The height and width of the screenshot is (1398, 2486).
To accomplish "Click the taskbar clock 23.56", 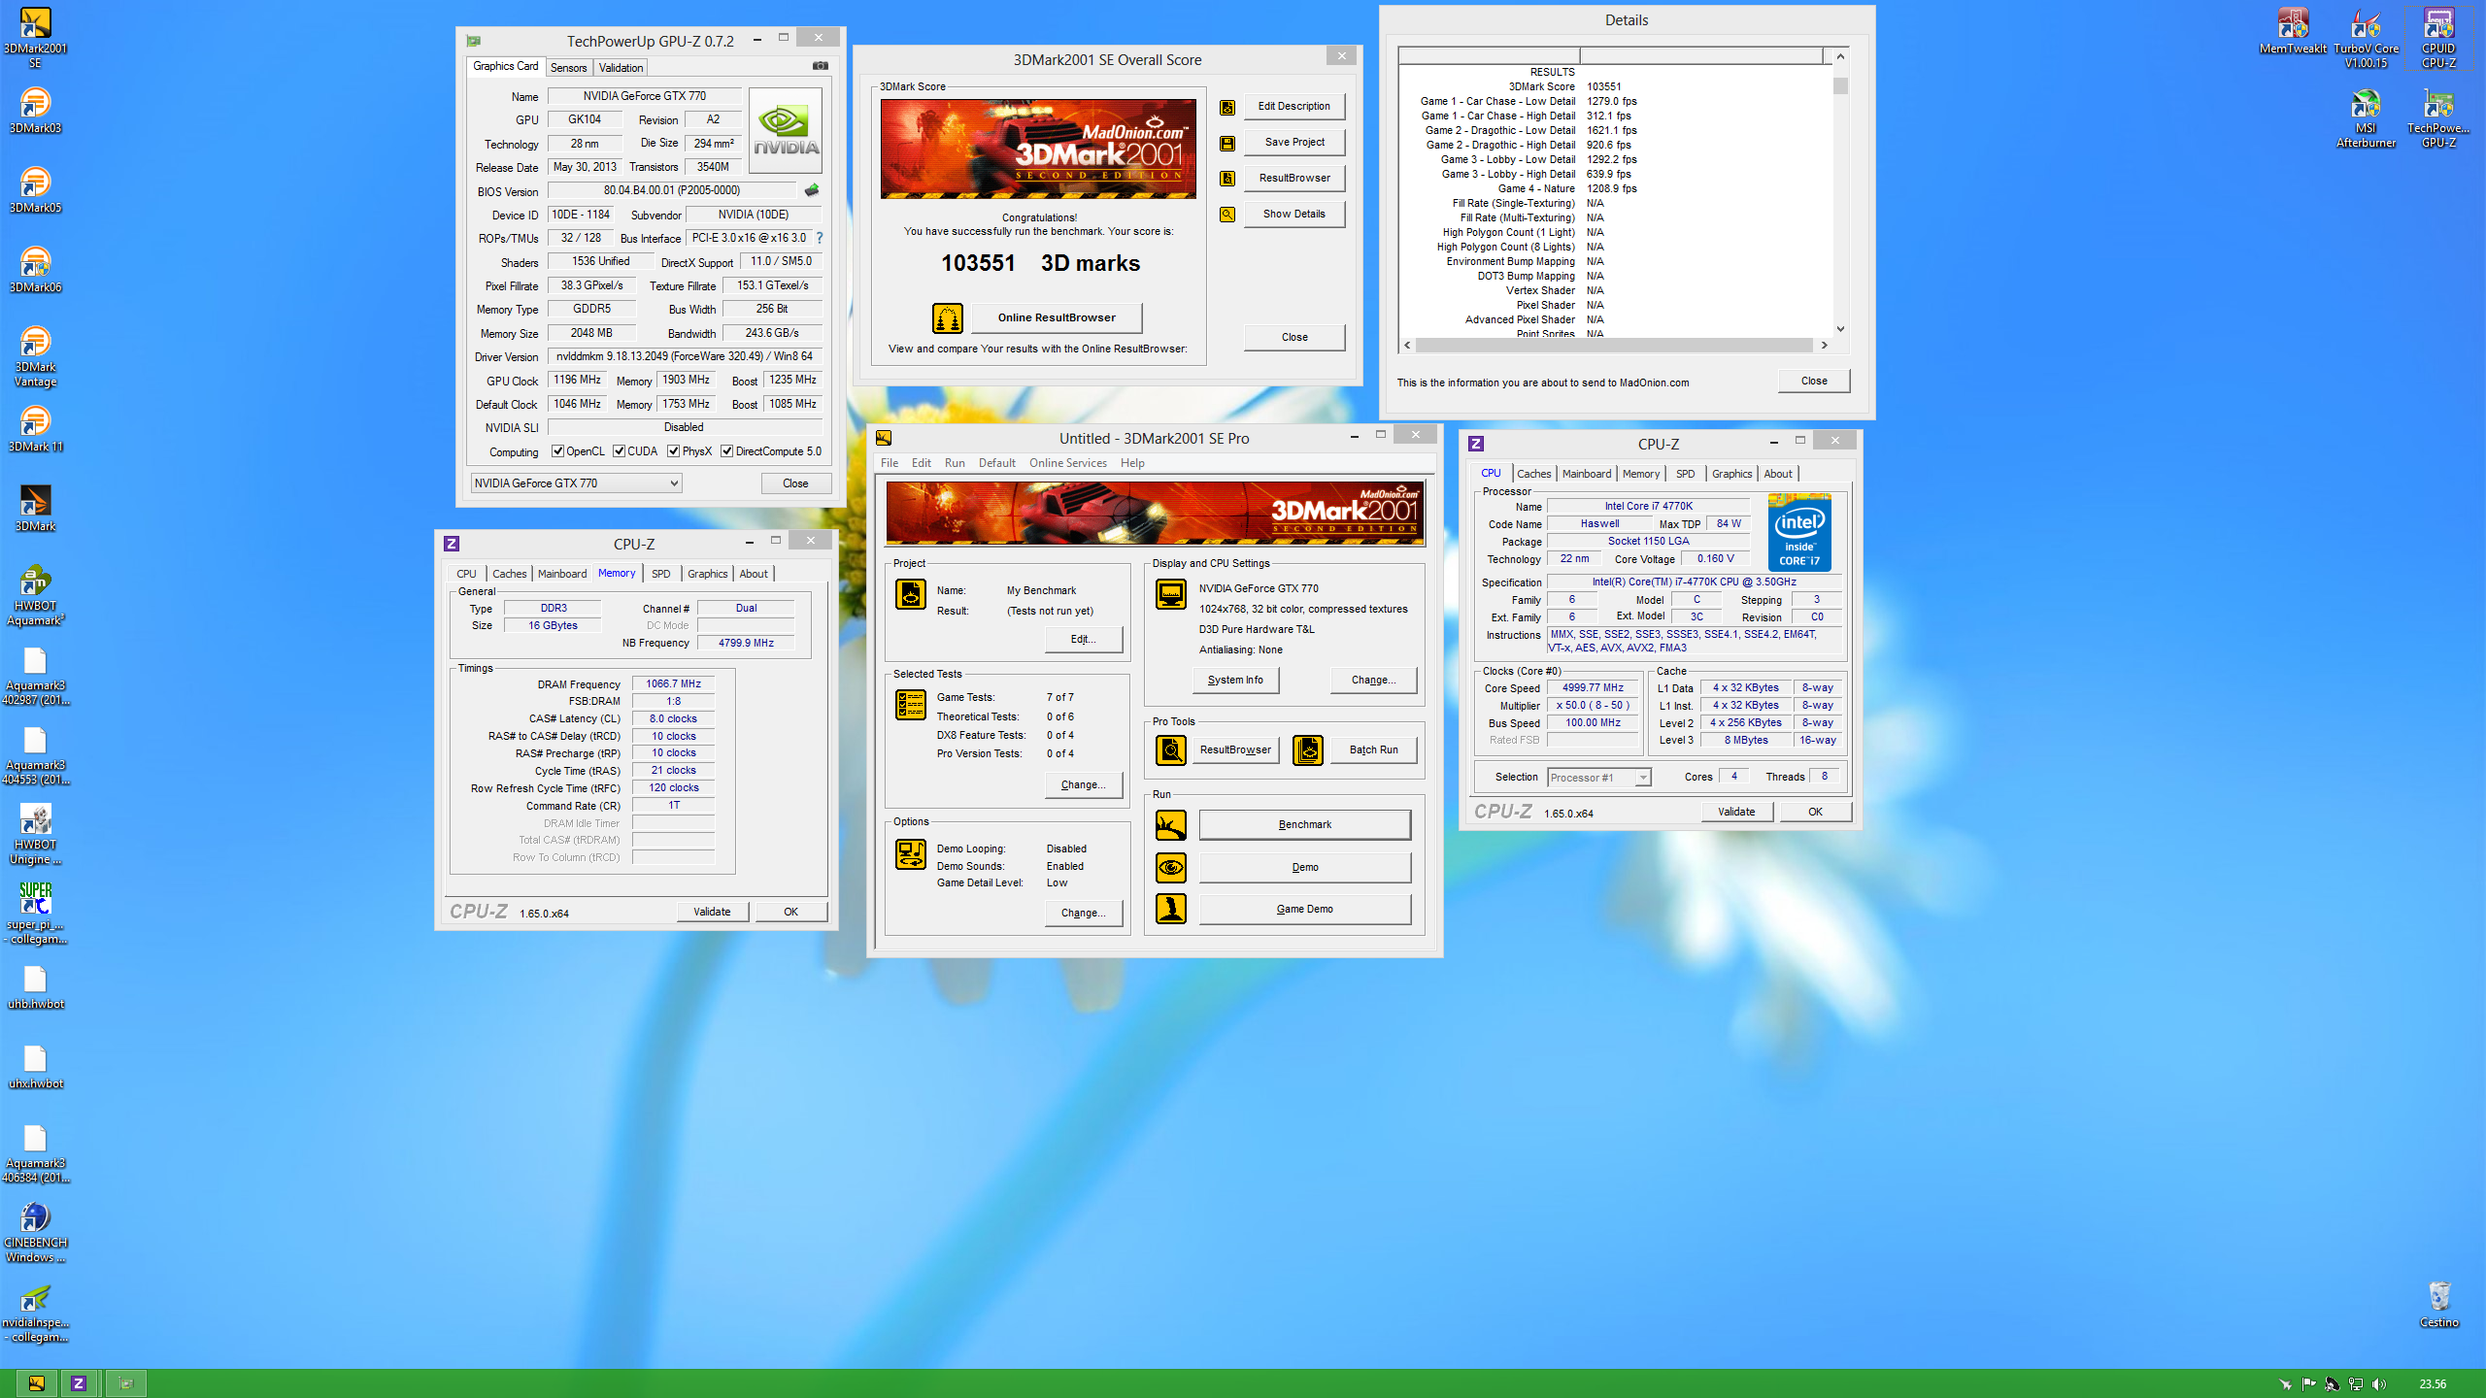I will [2433, 1384].
